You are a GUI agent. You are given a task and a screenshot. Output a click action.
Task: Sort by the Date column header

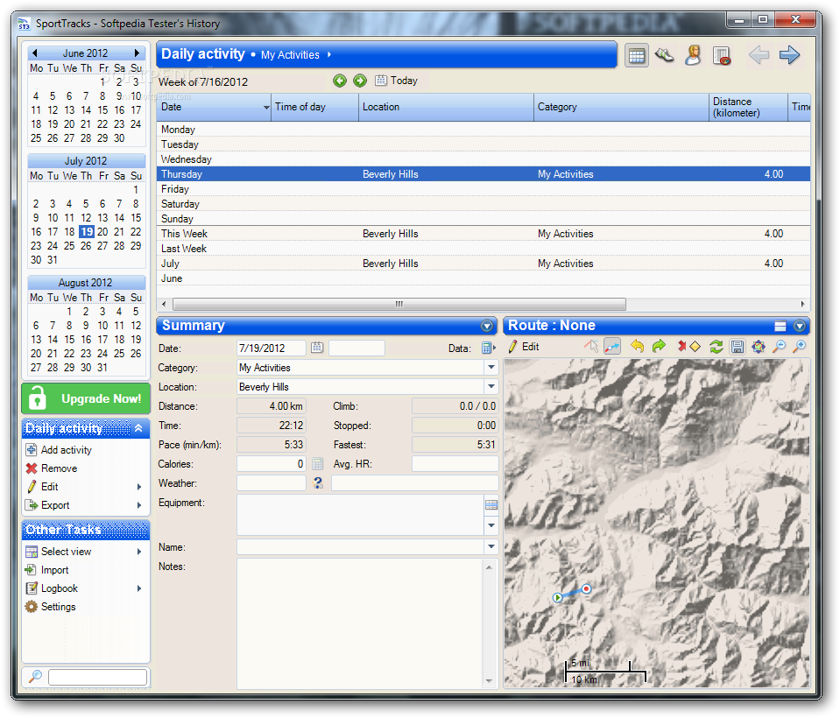[215, 107]
